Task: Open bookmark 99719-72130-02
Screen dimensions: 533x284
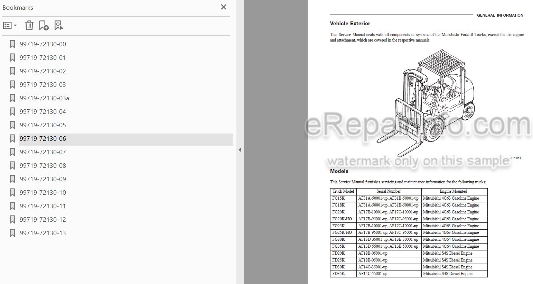Action: (x=43, y=71)
